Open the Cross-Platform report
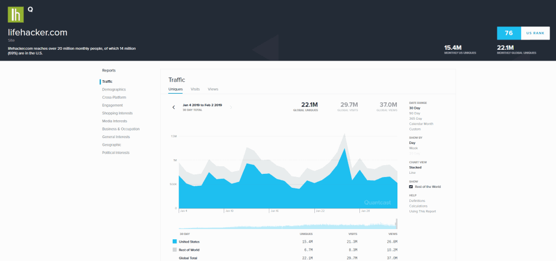Viewport: 556px width, 261px height. 114,97
